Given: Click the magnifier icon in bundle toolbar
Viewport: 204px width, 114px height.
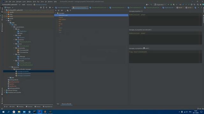Looking at the screenshot, I should point(68,10).
